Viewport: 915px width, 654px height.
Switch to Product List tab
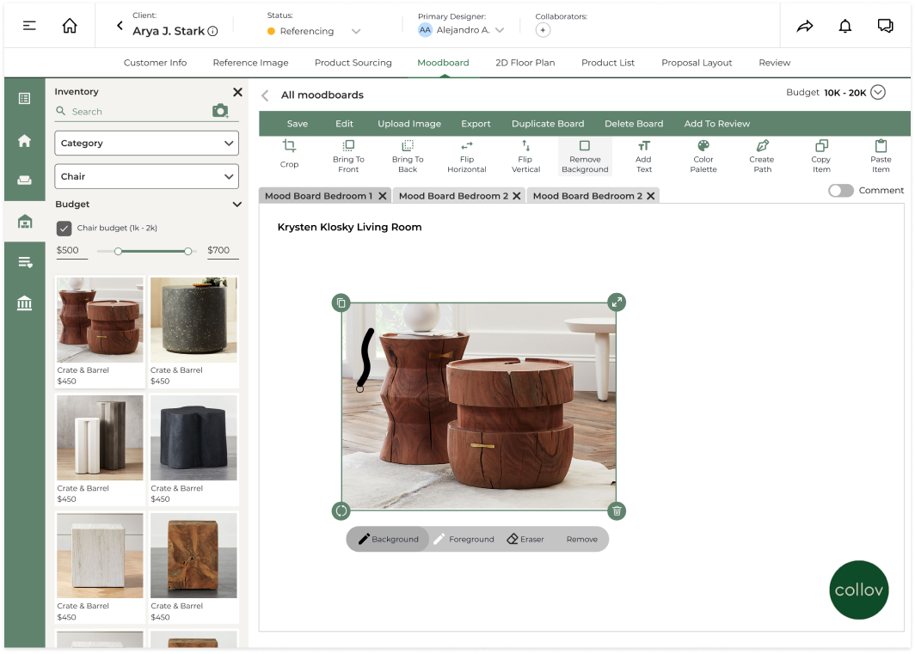click(608, 63)
